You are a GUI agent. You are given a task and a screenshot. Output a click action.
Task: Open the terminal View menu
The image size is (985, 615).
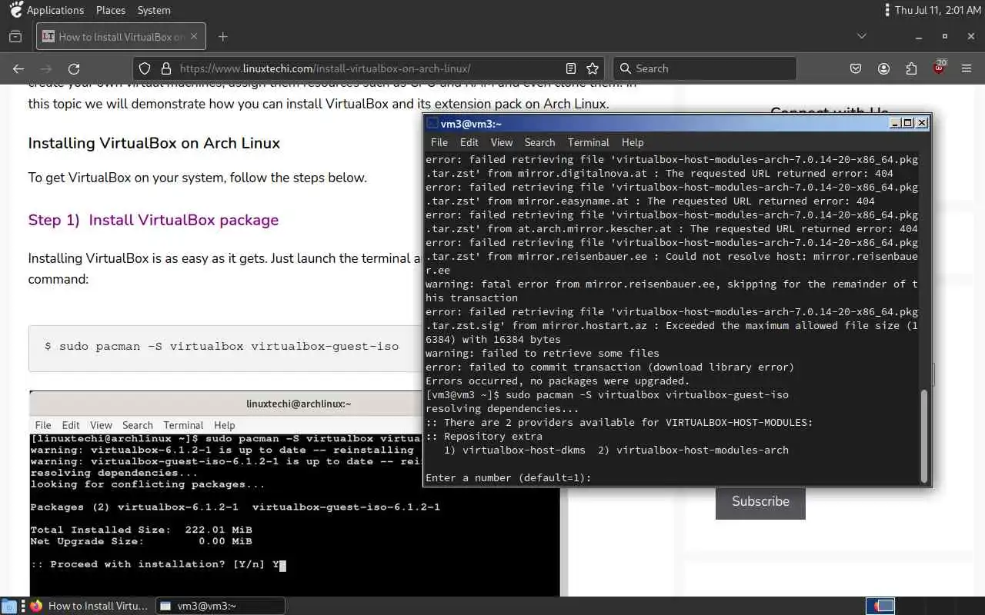coord(502,142)
